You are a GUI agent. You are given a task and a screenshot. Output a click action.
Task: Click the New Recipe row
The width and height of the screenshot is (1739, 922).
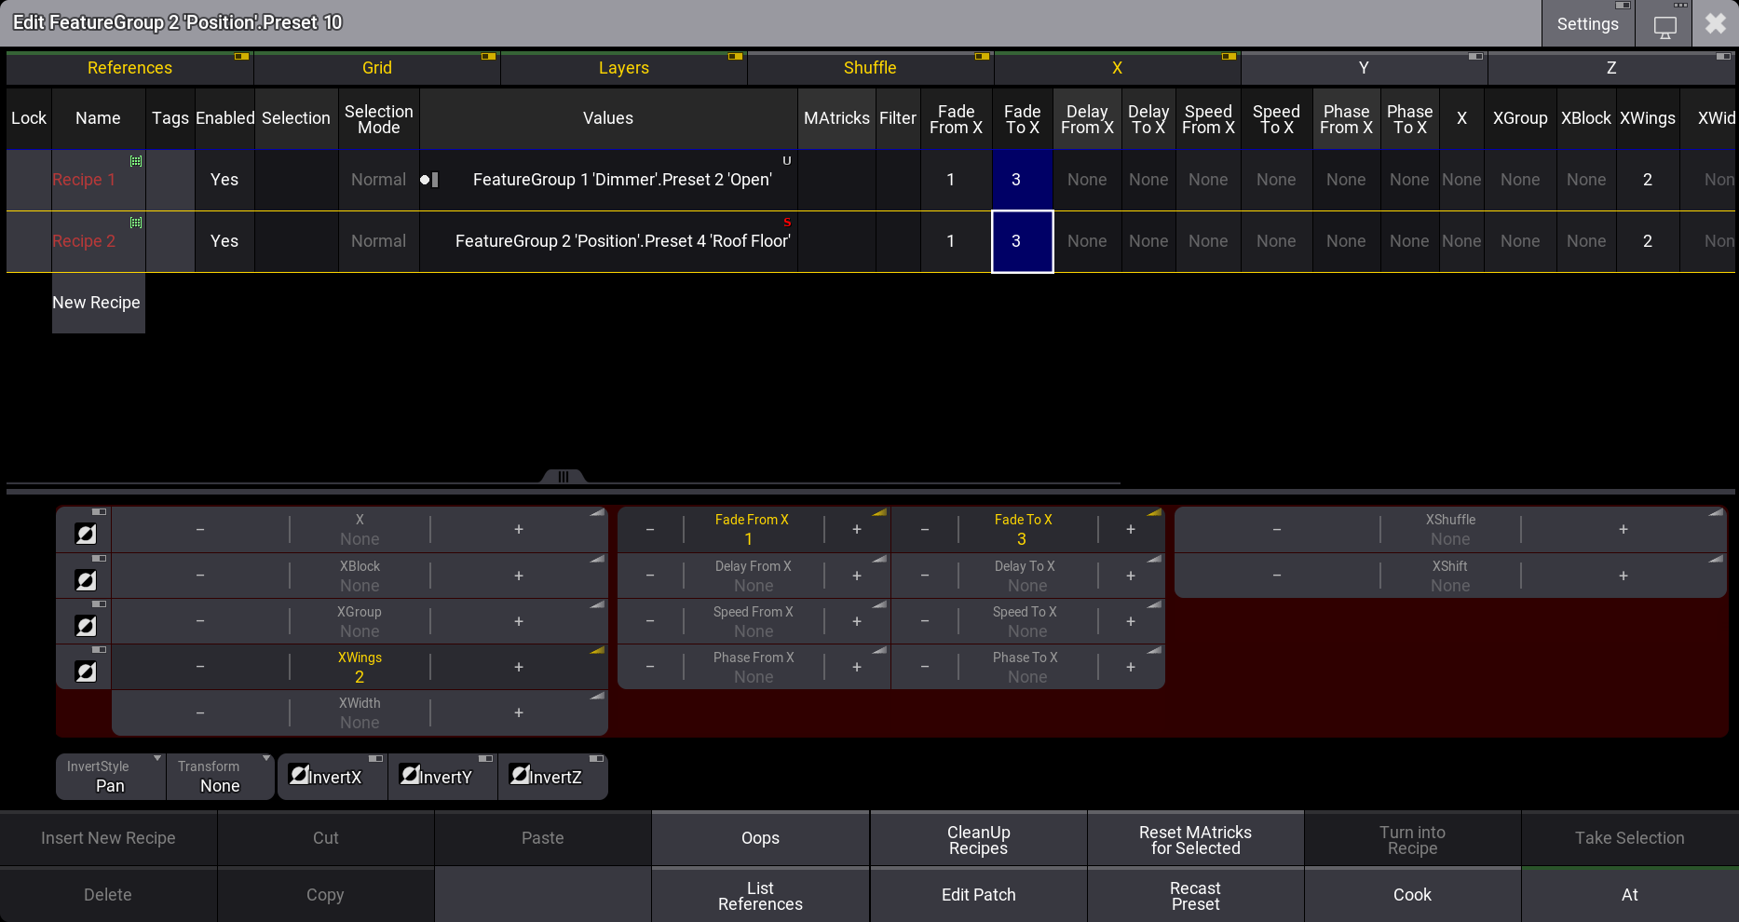tap(97, 302)
